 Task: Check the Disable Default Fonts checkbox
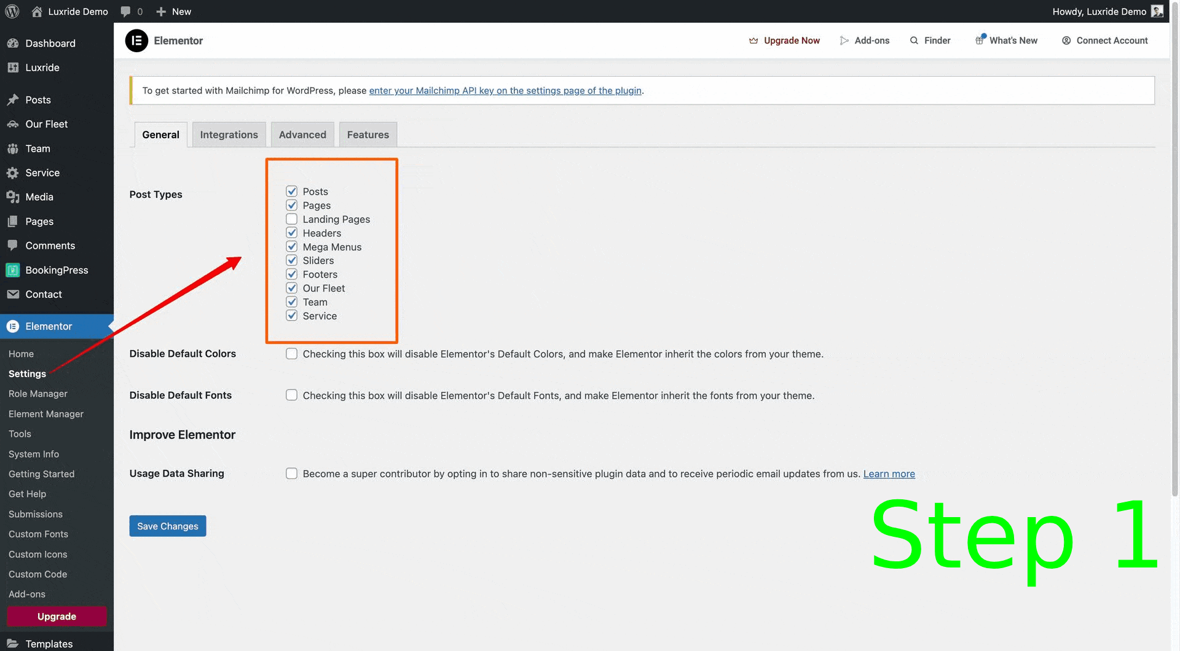point(292,395)
